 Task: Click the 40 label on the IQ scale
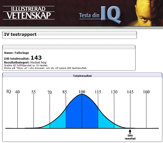[x=17, y=92]
